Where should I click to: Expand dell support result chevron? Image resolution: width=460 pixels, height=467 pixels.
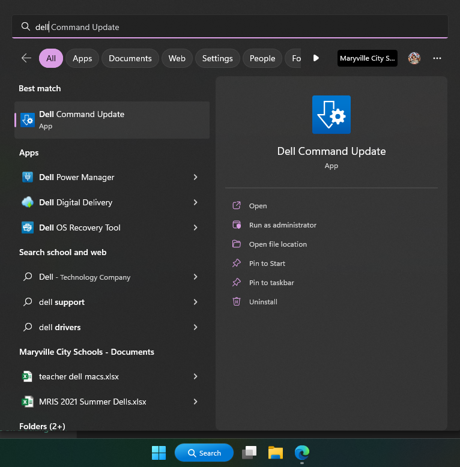click(195, 302)
